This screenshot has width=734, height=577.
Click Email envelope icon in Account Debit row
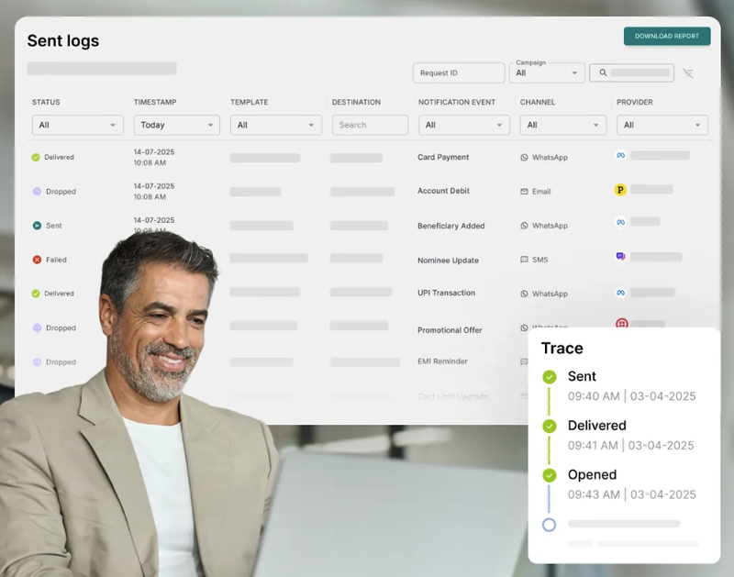click(x=525, y=192)
